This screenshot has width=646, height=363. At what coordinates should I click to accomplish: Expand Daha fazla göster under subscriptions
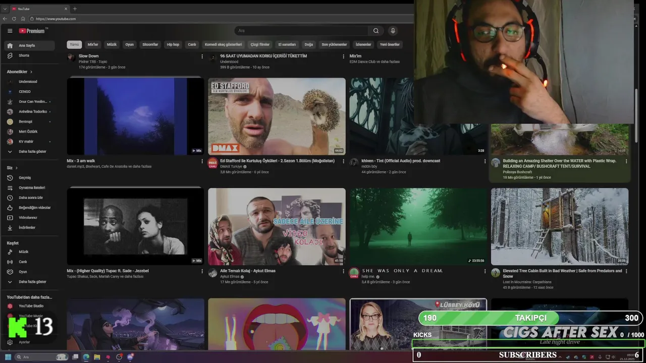(28, 151)
